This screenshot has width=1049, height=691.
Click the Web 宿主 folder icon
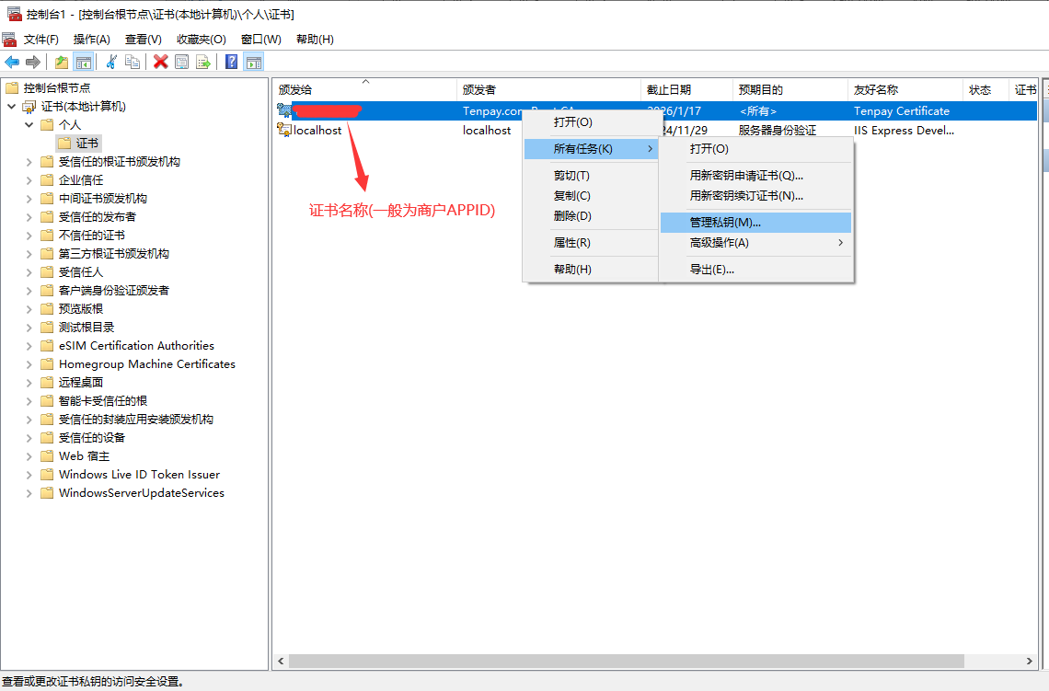47,456
